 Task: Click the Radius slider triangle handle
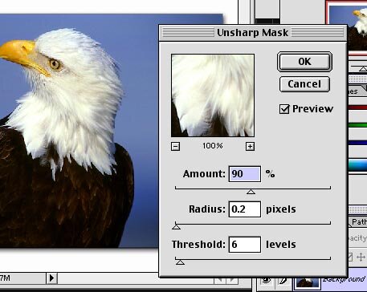[176, 227]
